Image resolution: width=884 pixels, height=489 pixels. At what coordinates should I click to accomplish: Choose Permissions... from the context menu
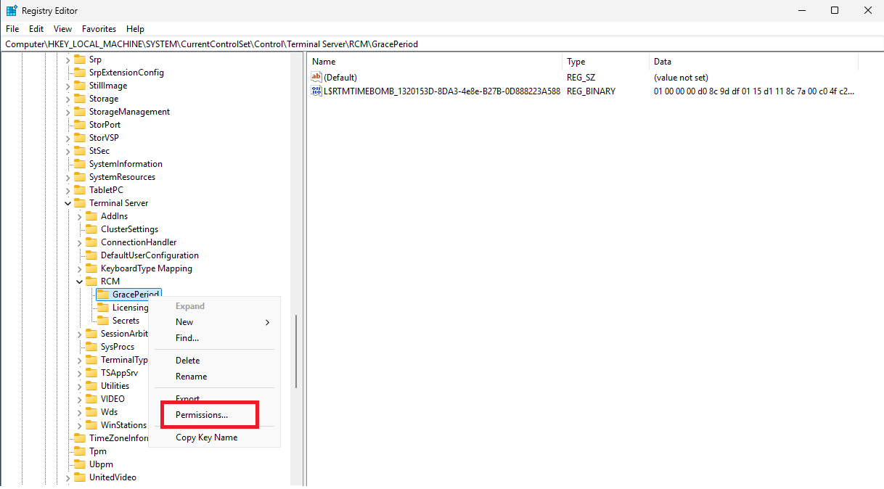202,415
